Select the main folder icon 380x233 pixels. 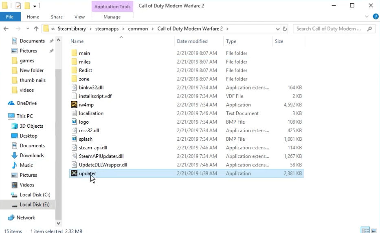pos(74,53)
